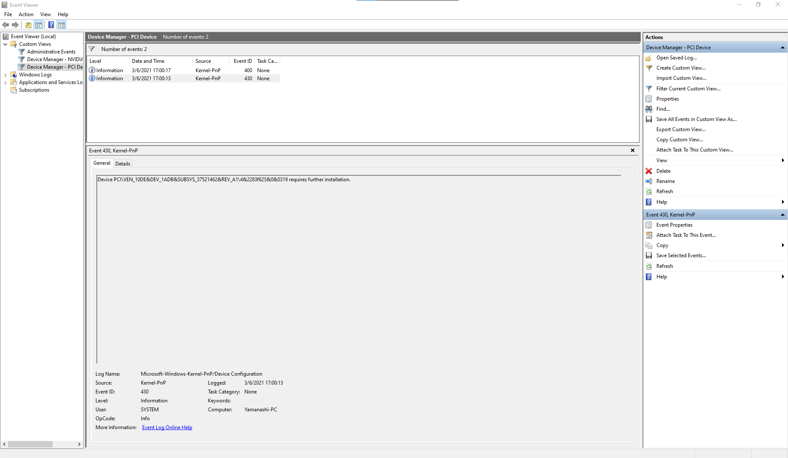Toggle the Show/Hide Console Tree toolbar icon
Viewport: 788px width, 458px height.
click(x=39, y=25)
